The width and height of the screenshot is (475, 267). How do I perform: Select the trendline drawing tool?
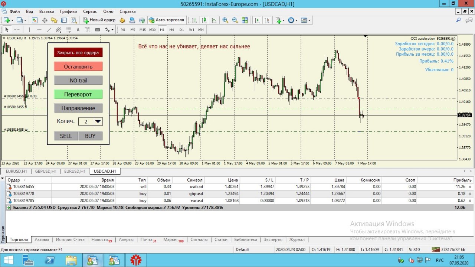tap(49, 30)
